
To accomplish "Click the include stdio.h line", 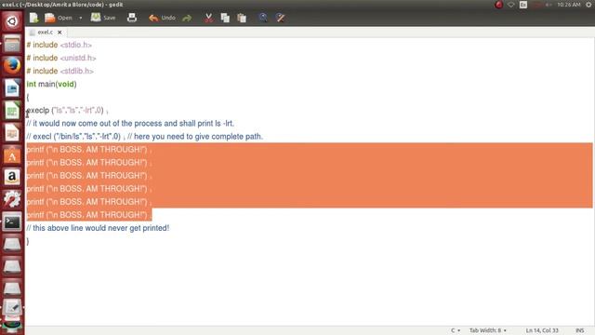I will point(59,45).
